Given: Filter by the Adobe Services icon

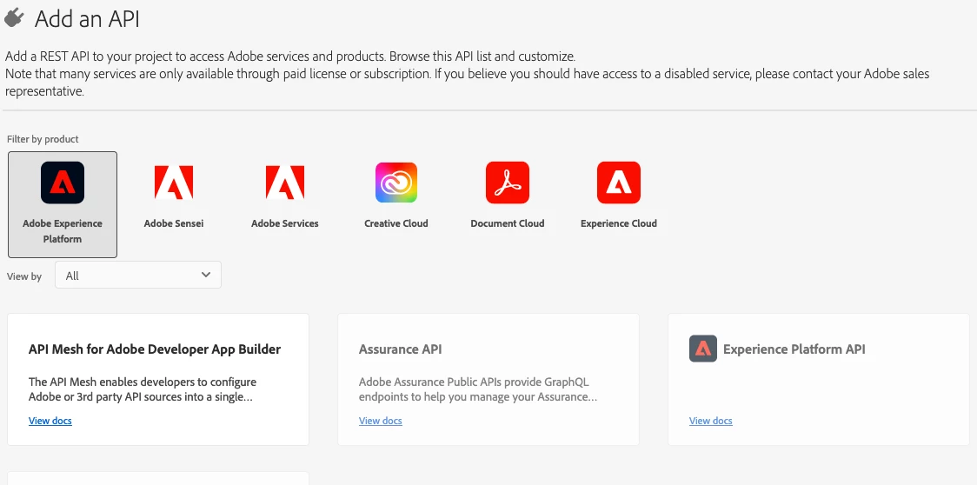Looking at the screenshot, I should (x=285, y=183).
